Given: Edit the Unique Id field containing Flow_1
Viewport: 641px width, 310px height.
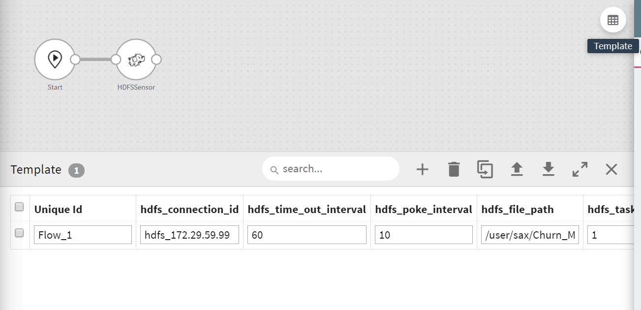Looking at the screenshot, I should (x=83, y=235).
